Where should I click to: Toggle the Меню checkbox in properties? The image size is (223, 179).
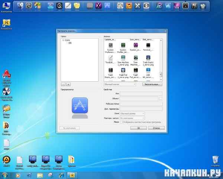[121, 122]
